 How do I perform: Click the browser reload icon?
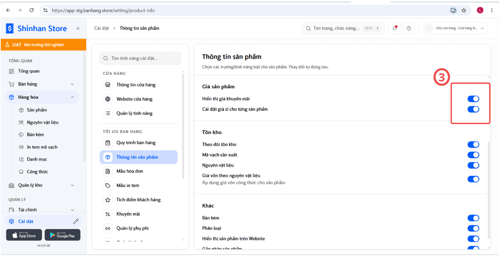[32, 11]
